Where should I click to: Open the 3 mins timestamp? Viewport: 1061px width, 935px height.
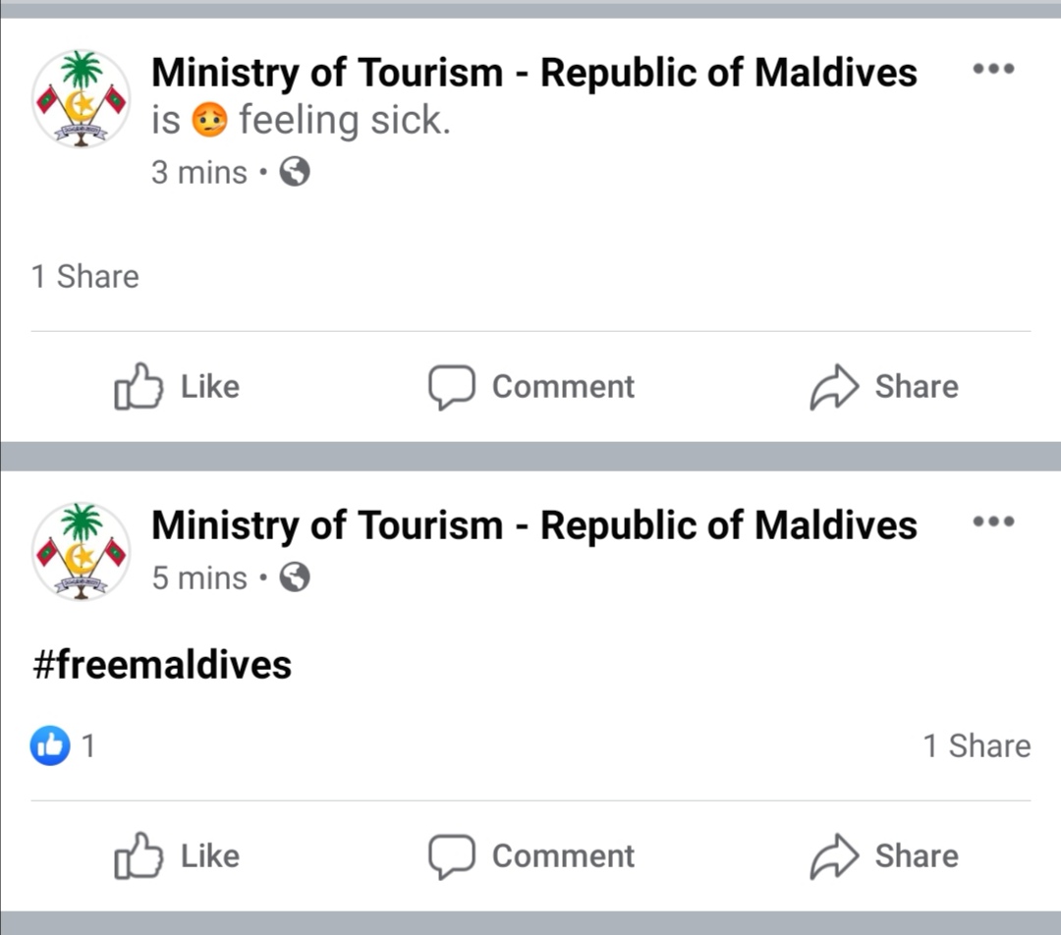199,173
